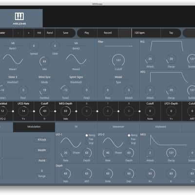Screen dimensions: 195x195
Task: Click the Tap tempo button
Action: click(171, 33)
